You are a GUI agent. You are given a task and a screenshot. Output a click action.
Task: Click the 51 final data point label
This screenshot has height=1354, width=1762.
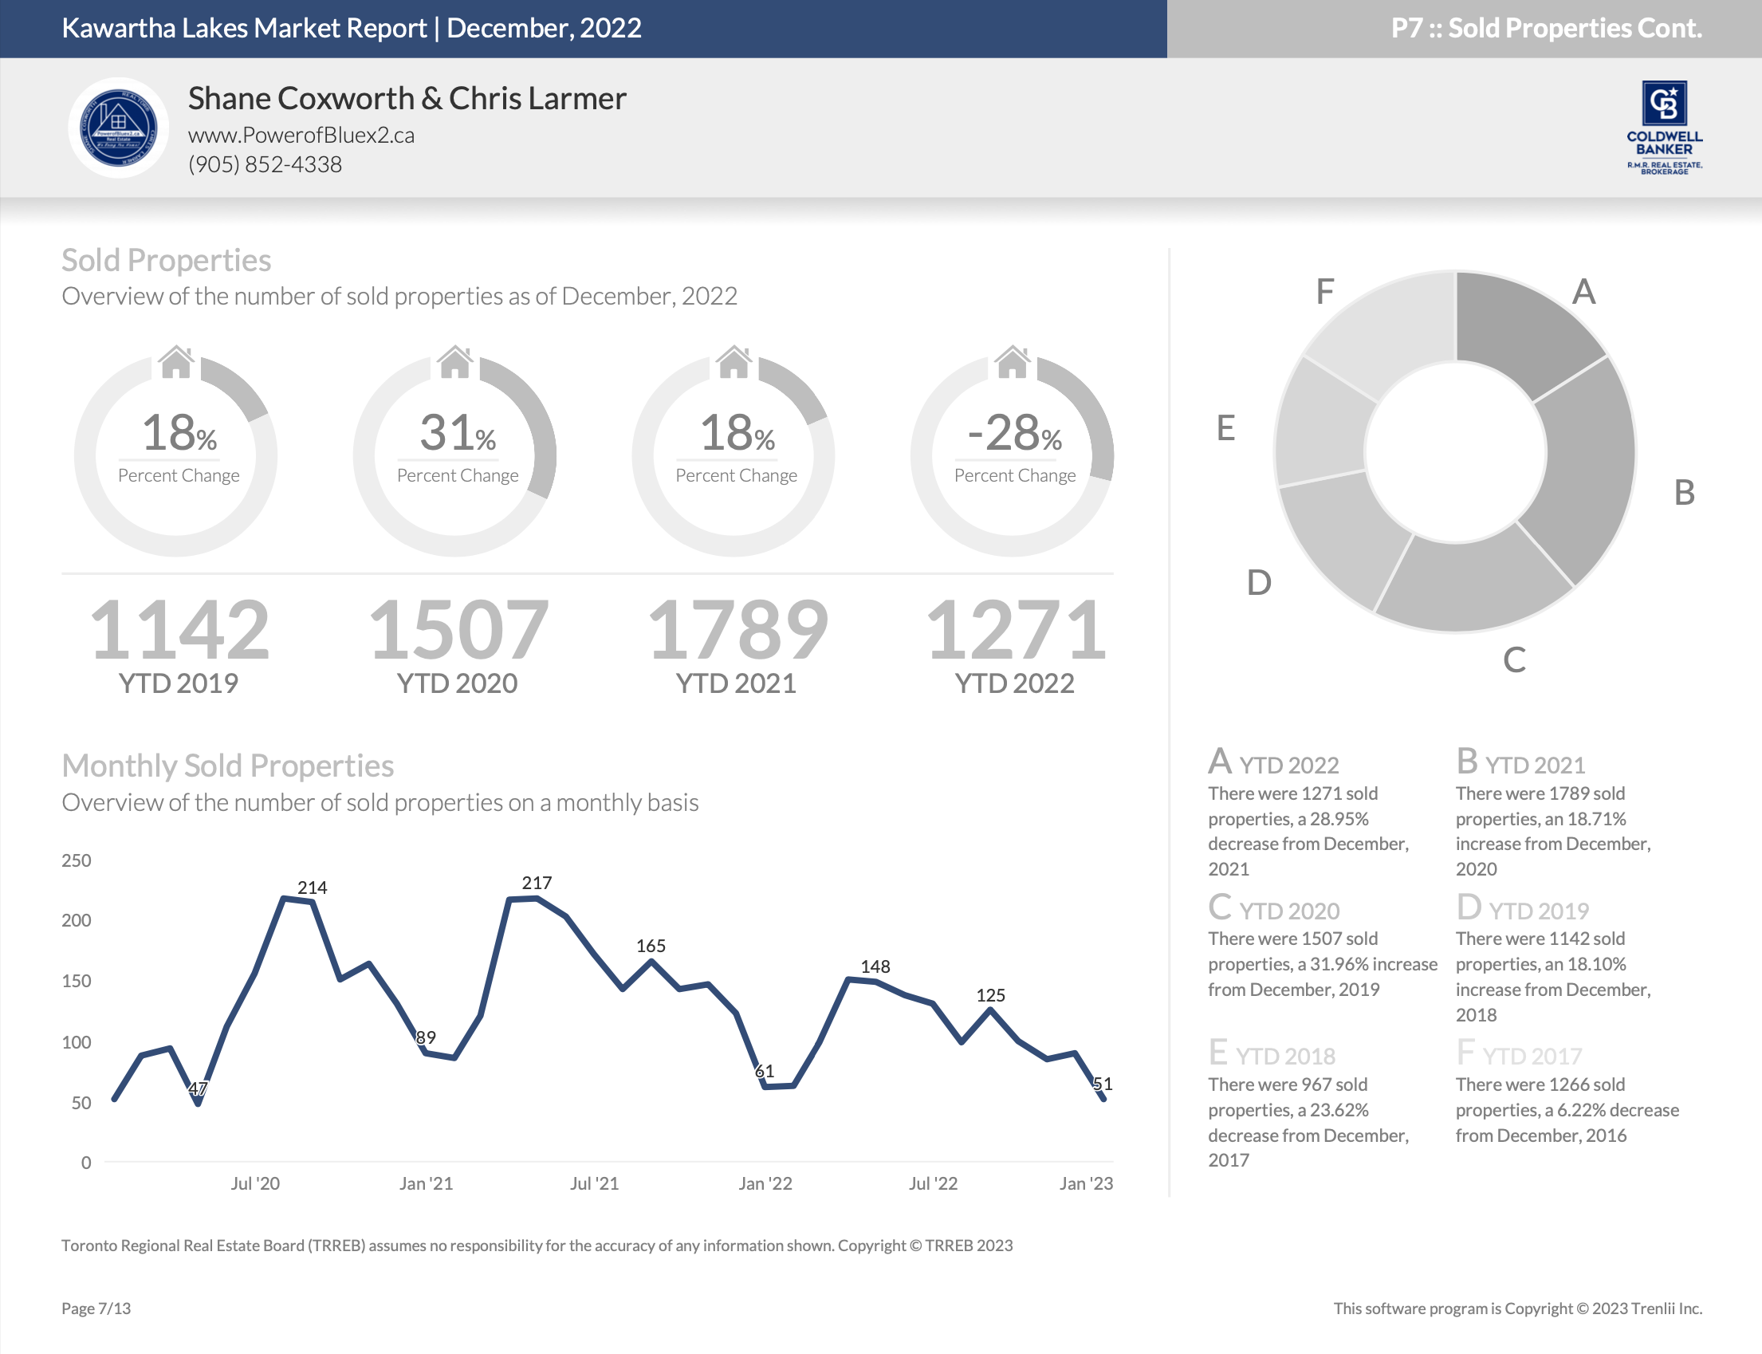pyautogui.click(x=1103, y=1084)
